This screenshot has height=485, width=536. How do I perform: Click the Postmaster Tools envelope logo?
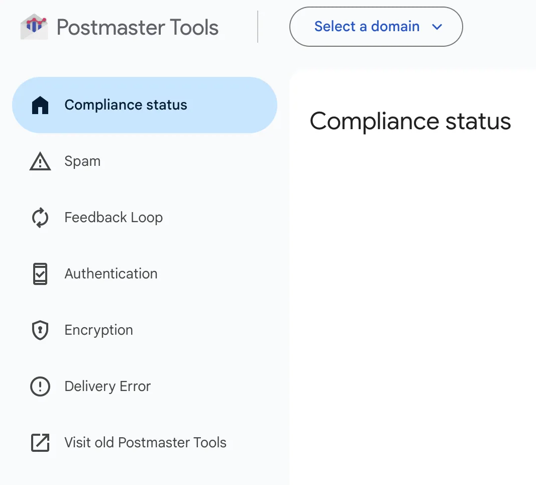pos(34,27)
